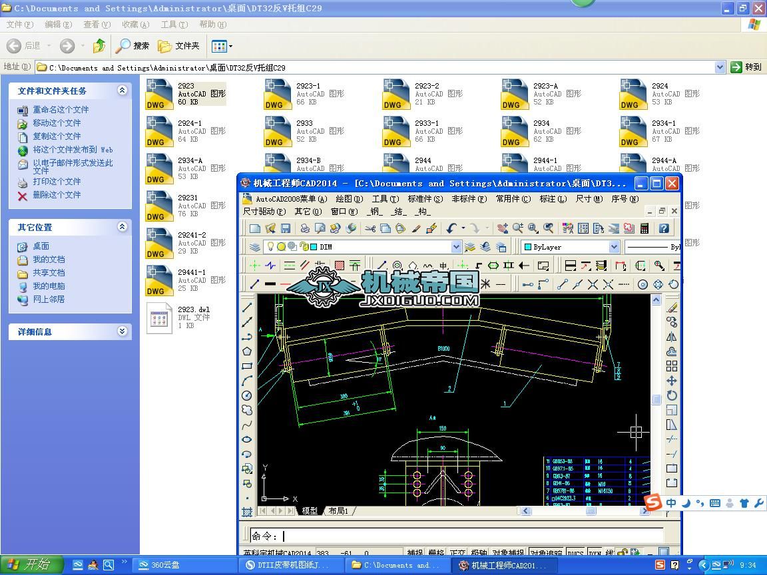Click the Undo arrow icon
Screen dimensions: 767x575
(452, 228)
